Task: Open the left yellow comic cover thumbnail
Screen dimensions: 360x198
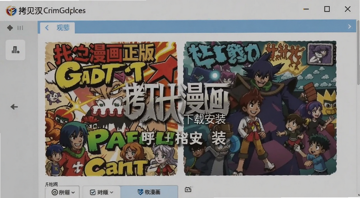Action: click(x=111, y=109)
